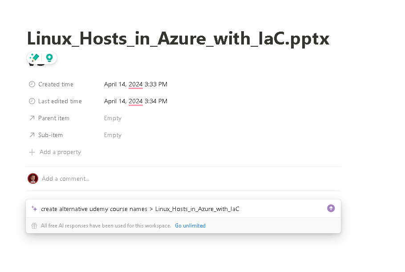Click the gift icon beside the free AI notice
The height and width of the screenshot is (272, 405).
tap(34, 226)
